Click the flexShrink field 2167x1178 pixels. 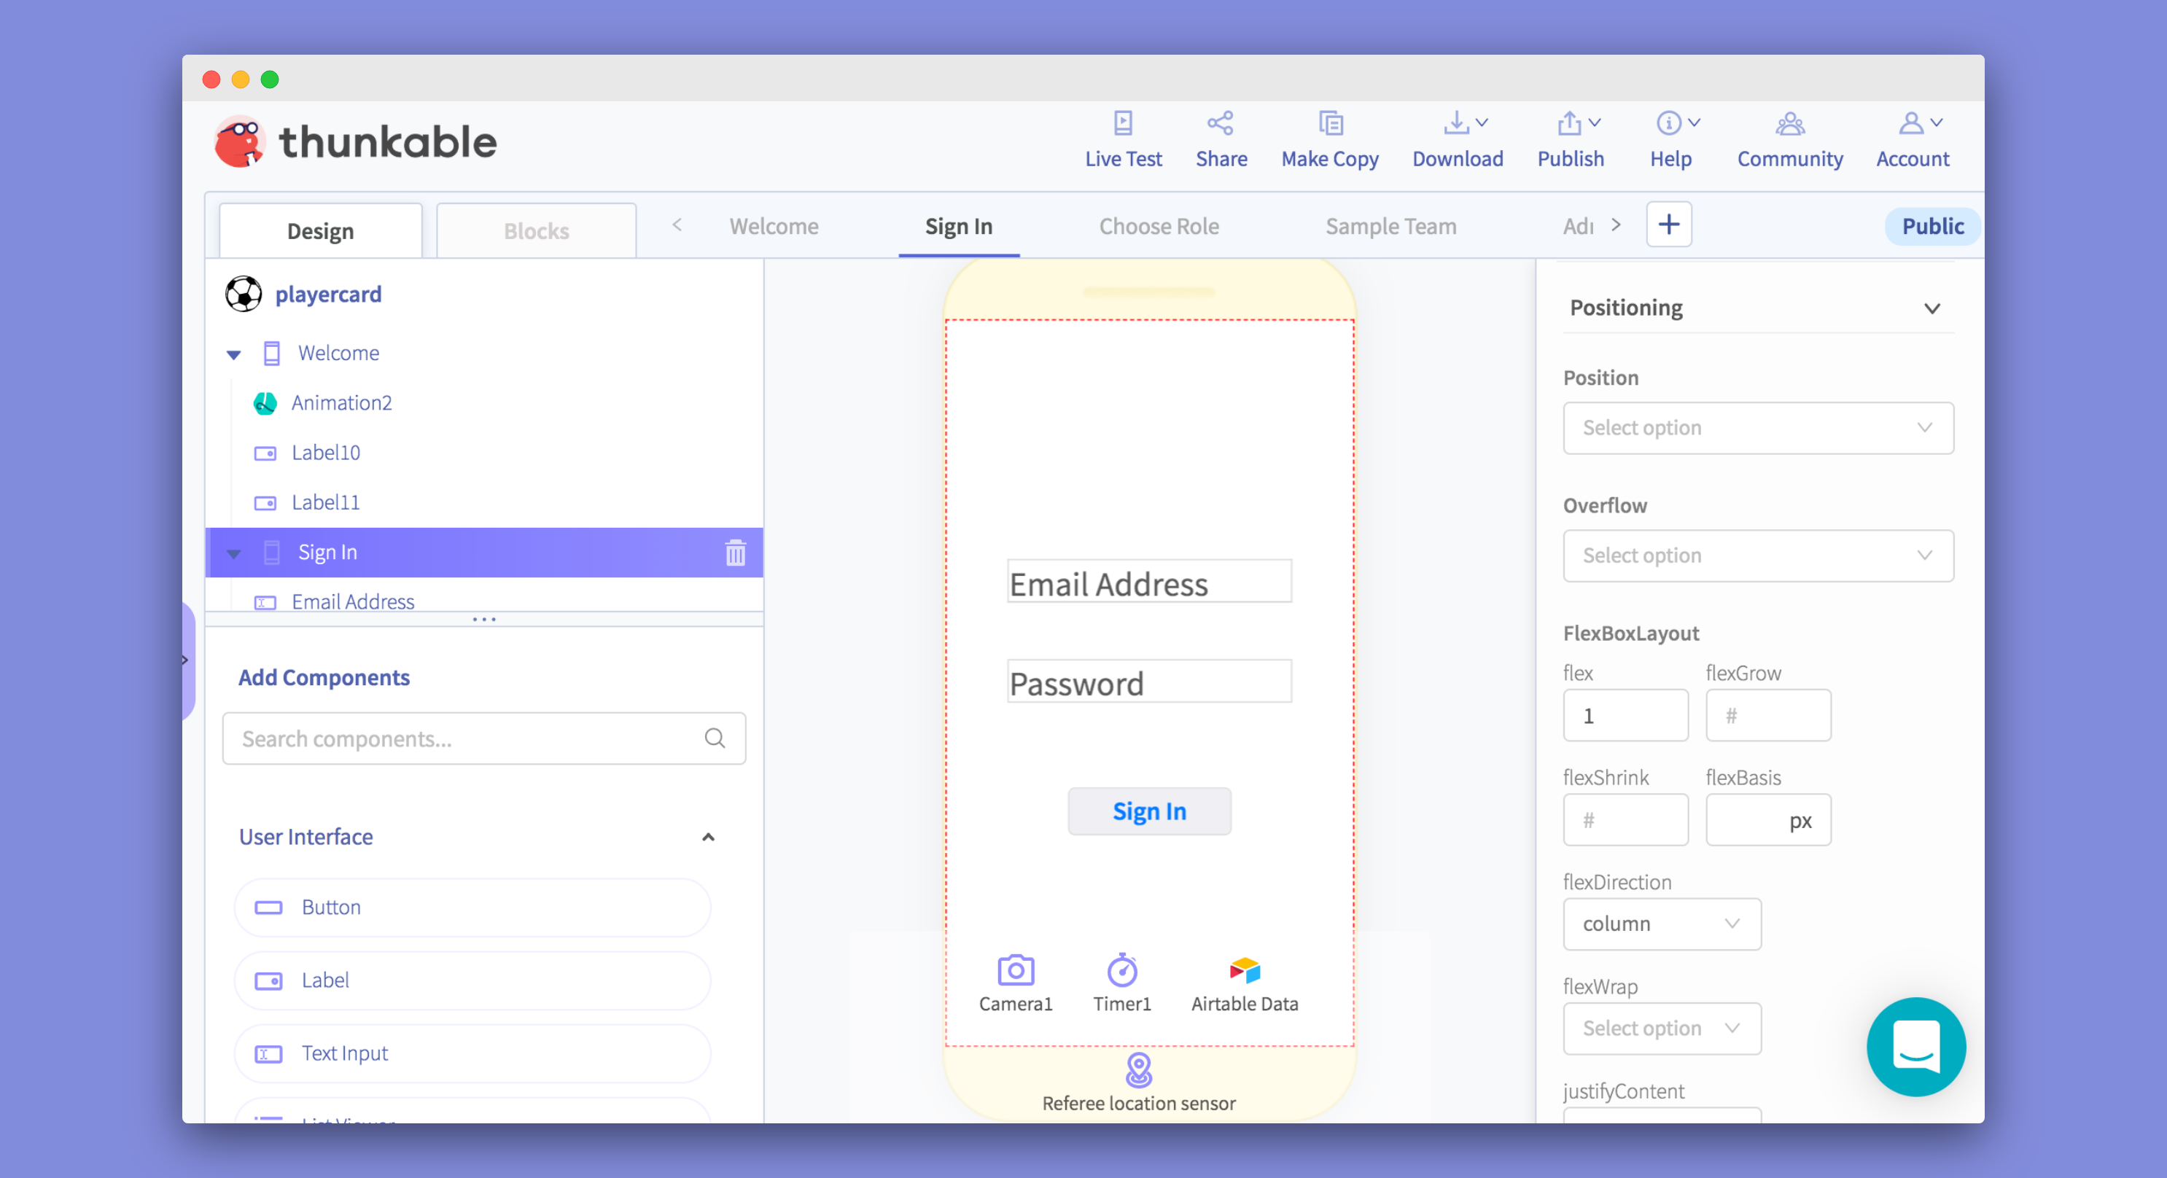[x=1625, y=820]
